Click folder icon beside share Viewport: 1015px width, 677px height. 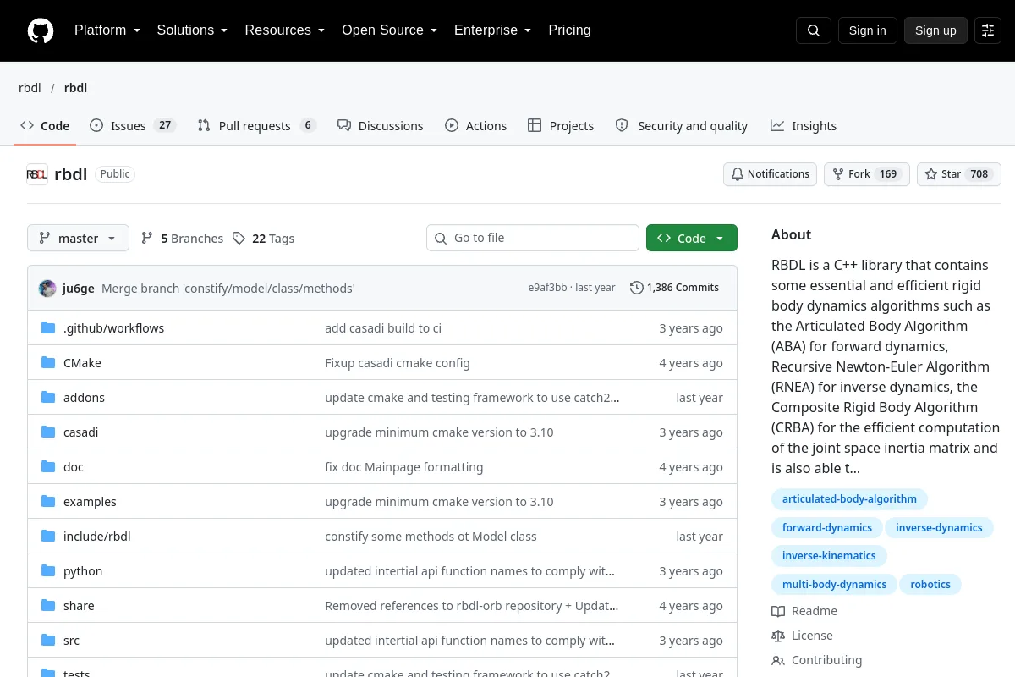click(48, 606)
